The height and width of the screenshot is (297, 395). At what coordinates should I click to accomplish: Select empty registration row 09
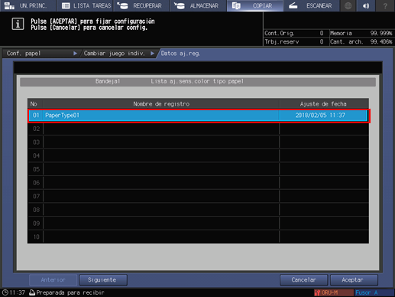point(198,224)
